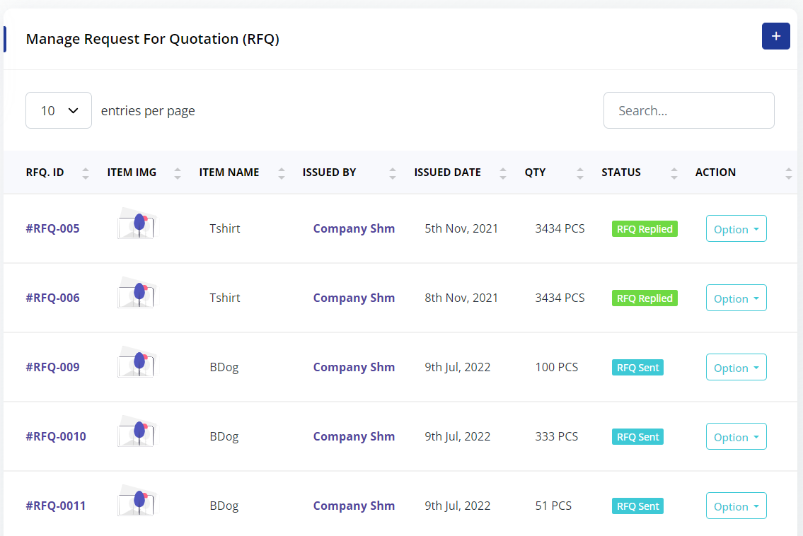Click RFQ Replied badge for RFQ-006

click(645, 298)
